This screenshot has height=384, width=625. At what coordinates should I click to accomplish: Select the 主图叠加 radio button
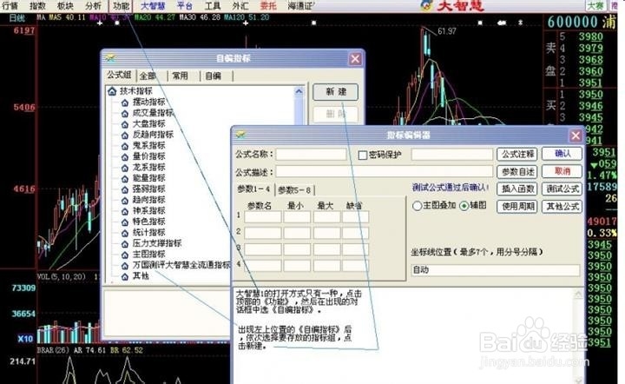[x=417, y=206]
